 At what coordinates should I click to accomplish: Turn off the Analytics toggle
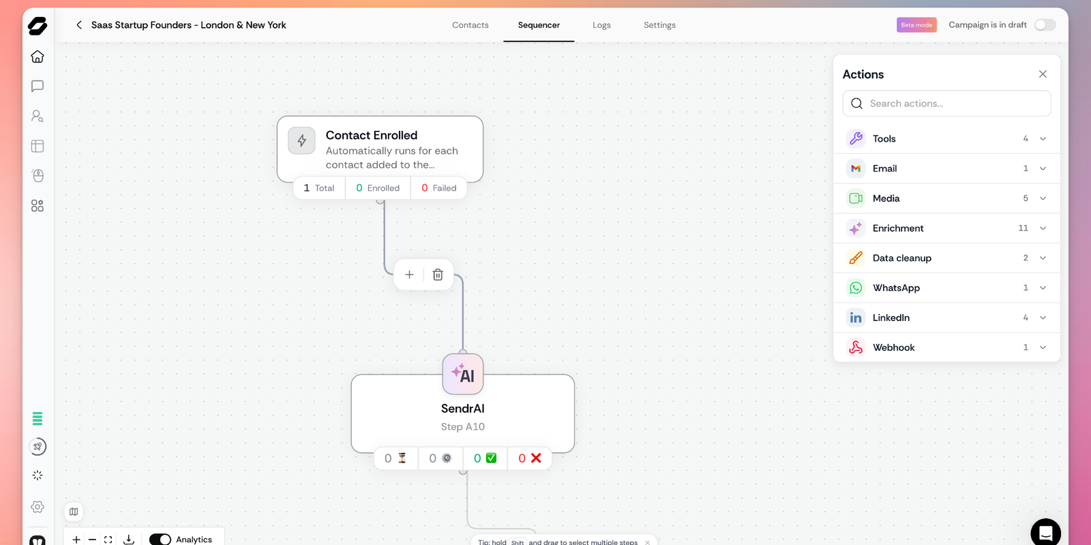click(160, 540)
